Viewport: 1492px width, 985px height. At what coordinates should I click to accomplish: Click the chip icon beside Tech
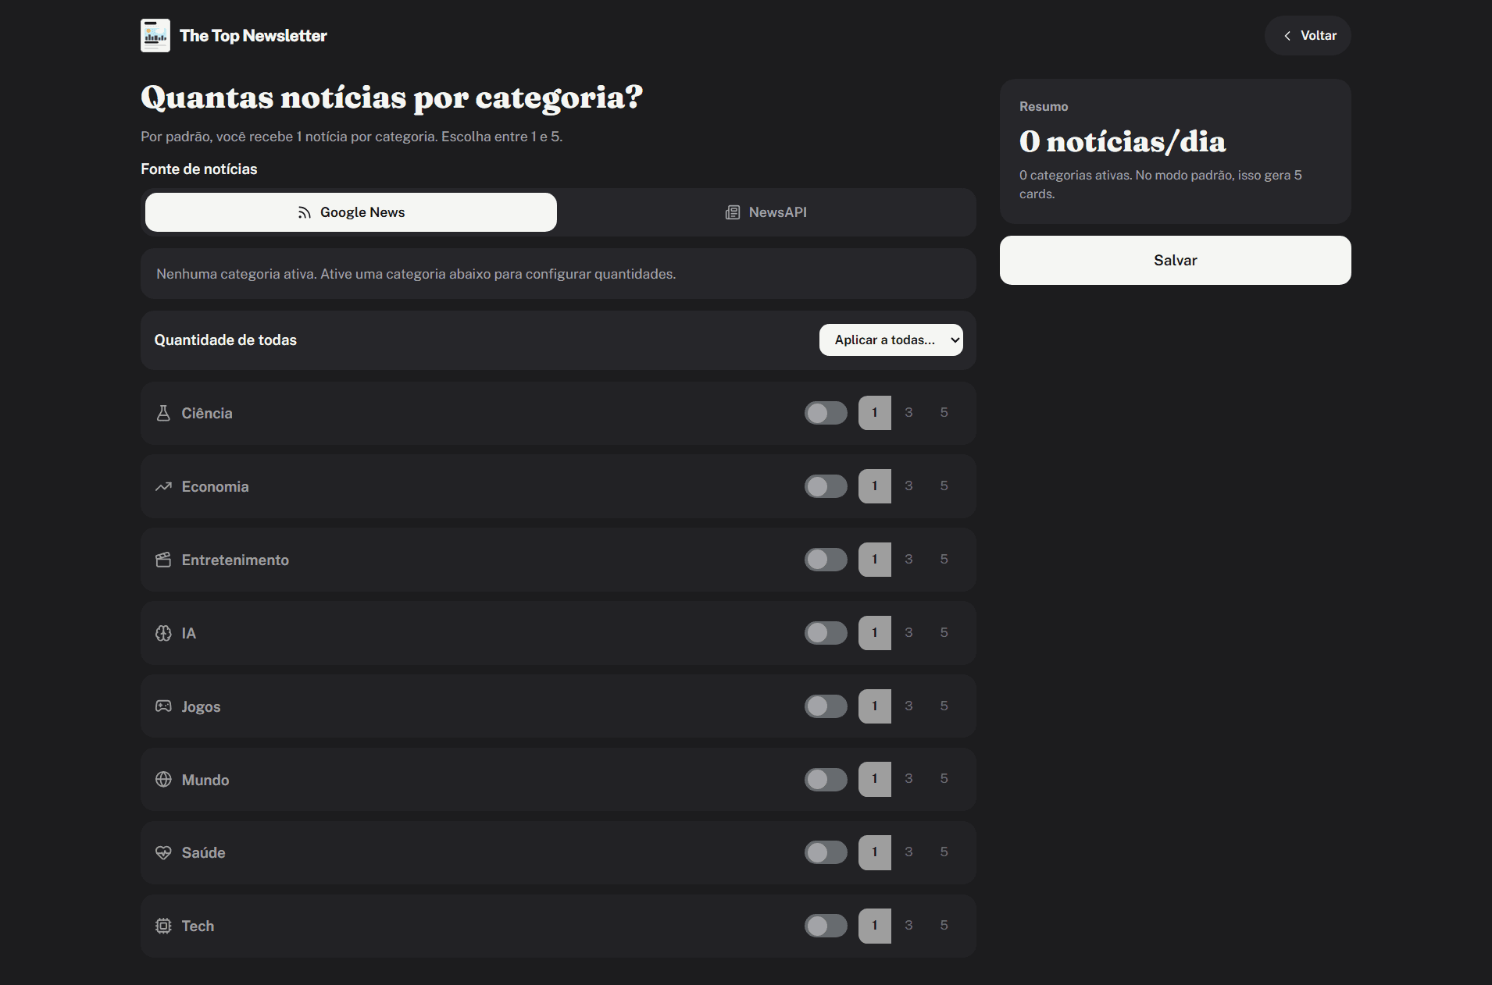163,926
